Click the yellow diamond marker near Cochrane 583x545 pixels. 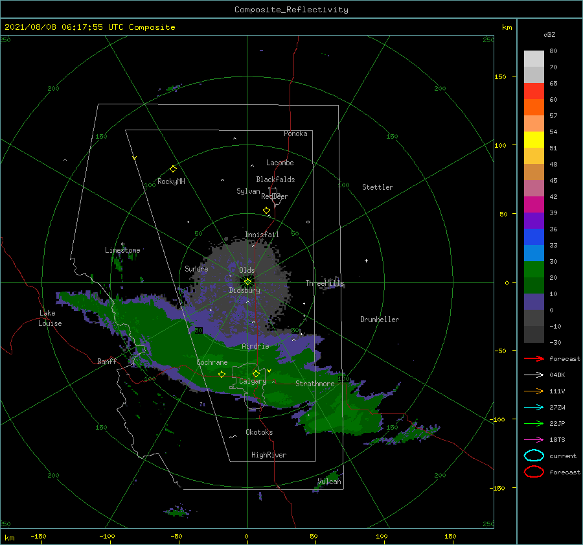222,374
